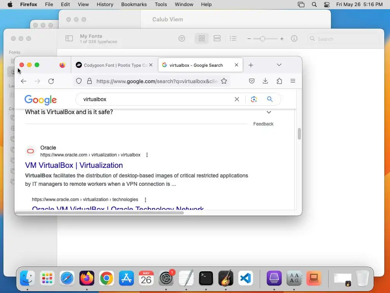Close the Codygoon Font tab
Screen dimensions: 390x293
click(151, 65)
